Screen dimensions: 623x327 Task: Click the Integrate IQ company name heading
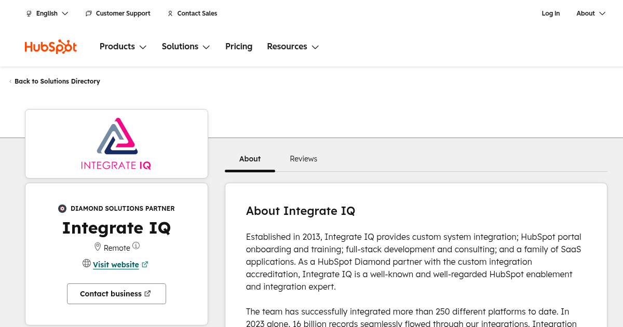[116, 228]
